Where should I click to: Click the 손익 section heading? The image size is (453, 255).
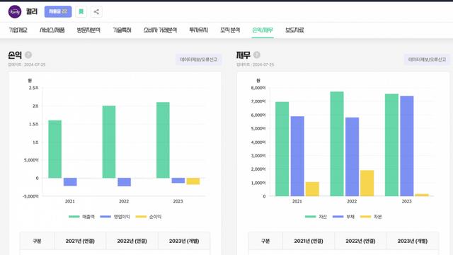(x=15, y=55)
